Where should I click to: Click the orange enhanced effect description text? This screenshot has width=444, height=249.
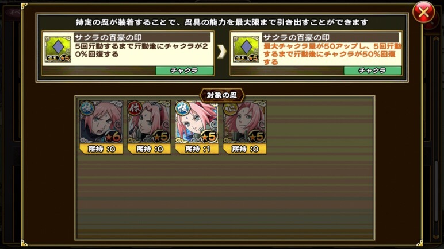coord(332,54)
